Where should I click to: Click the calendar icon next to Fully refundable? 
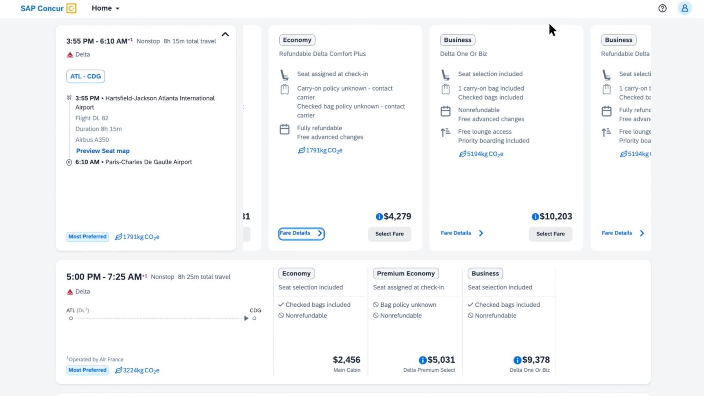285,129
